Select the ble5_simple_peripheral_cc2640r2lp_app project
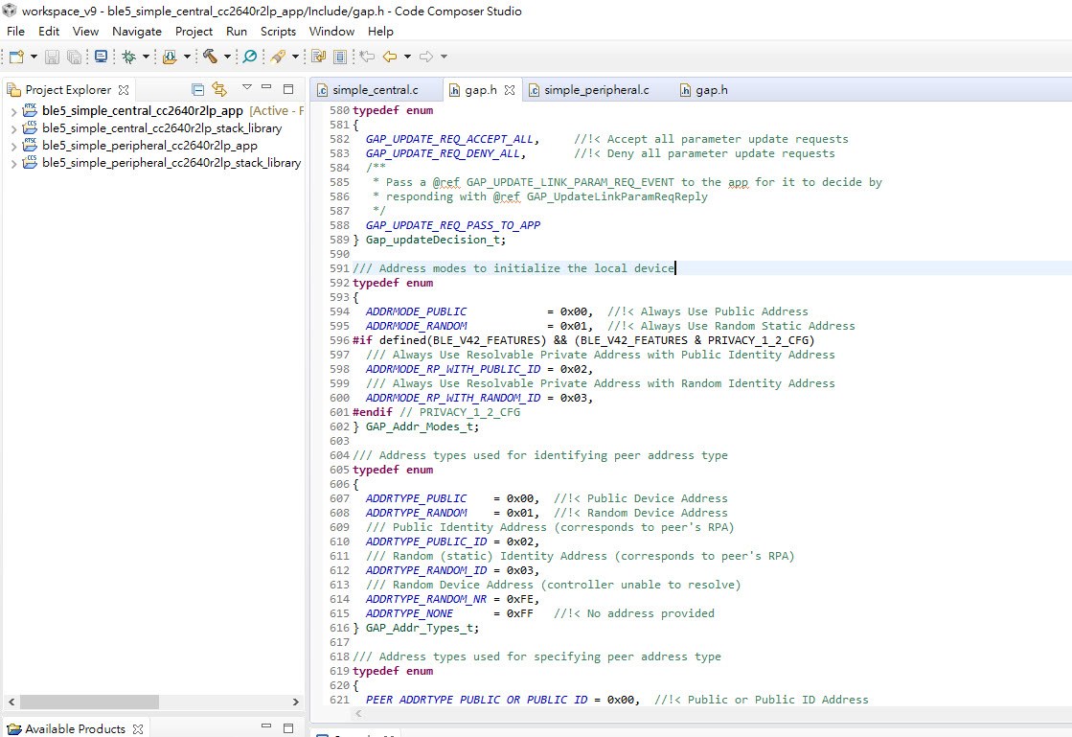Screen dimensions: 1072x737 click(x=148, y=146)
